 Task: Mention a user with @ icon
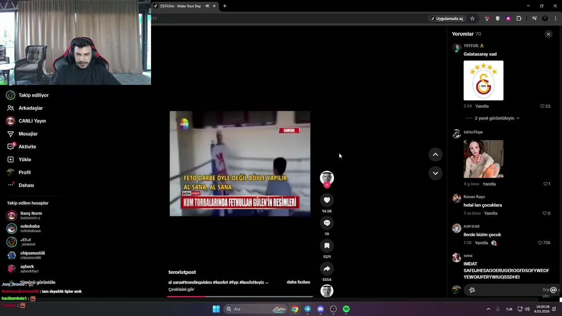click(553, 290)
